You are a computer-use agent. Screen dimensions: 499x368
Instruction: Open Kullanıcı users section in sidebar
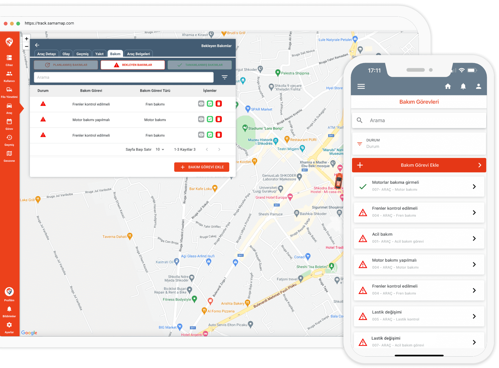pyautogui.click(x=9, y=76)
